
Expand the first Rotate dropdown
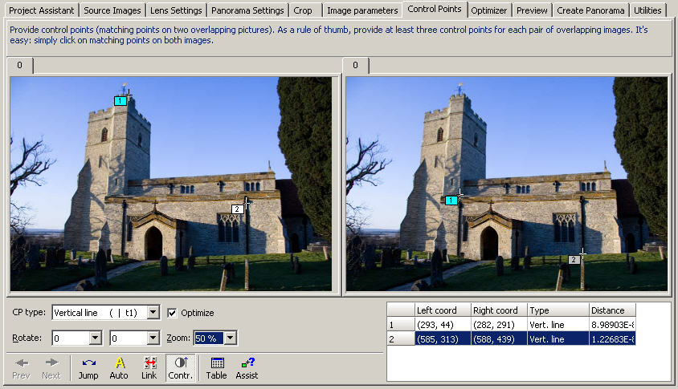click(96, 338)
